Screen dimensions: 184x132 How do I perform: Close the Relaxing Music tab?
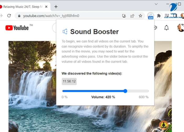[x=46, y=7]
